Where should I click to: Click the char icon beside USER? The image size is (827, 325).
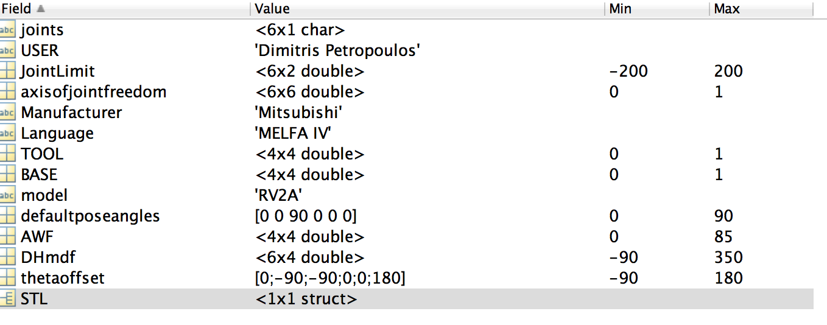(7, 51)
